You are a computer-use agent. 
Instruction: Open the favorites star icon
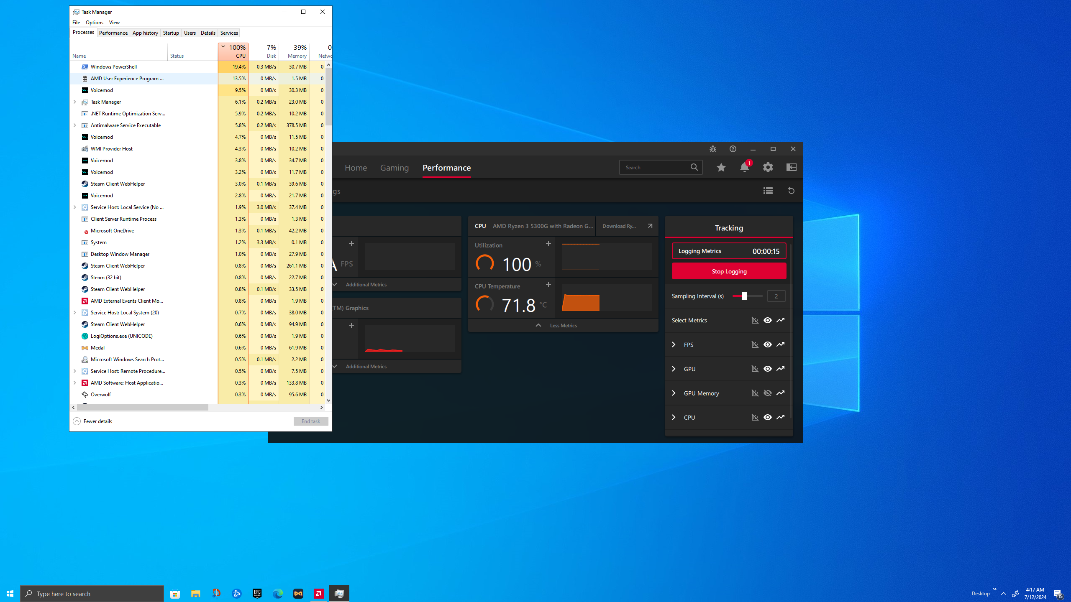(x=721, y=168)
